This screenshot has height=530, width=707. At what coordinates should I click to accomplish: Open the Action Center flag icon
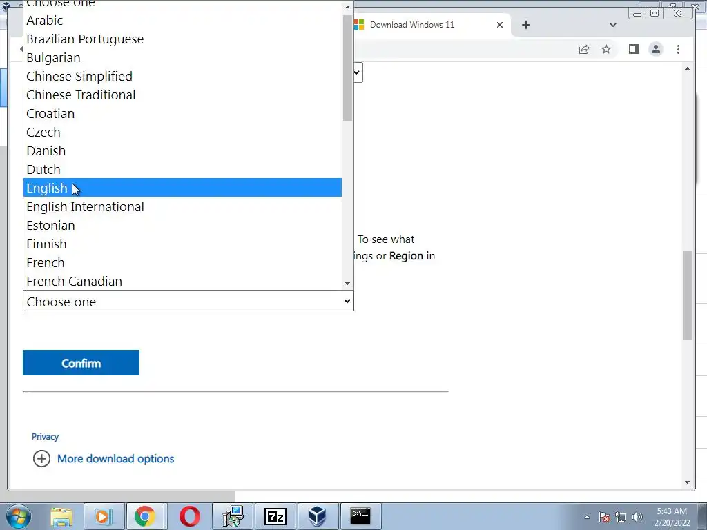604,517
